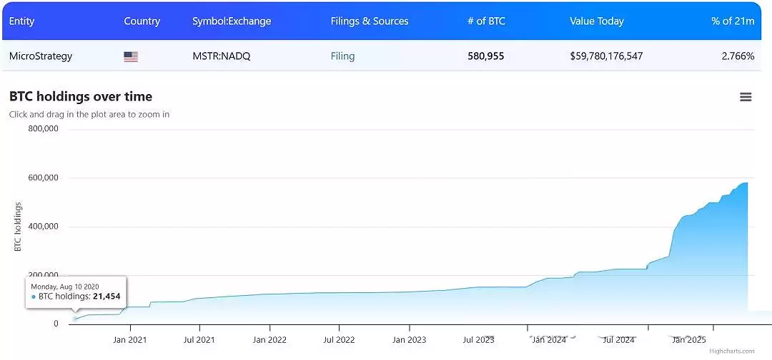The height and width of the screenshot is (360, 772).
Task: Click the US flag icon
Action: click(131, 57)
